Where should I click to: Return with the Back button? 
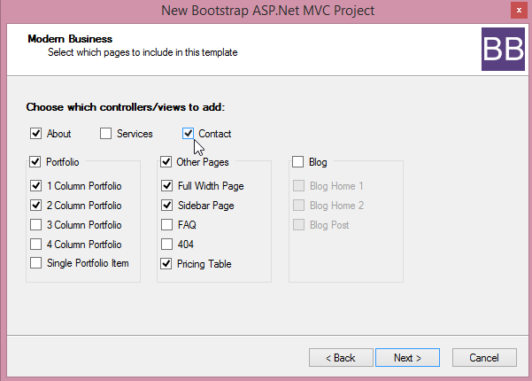click(341, 358)
